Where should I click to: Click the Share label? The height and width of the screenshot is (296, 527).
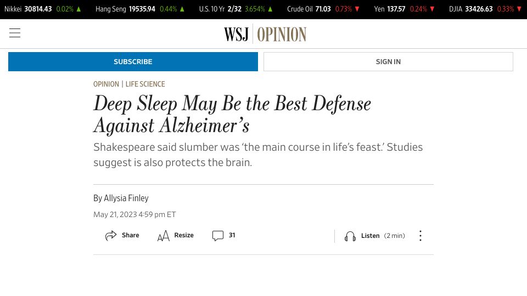(131, 235)
